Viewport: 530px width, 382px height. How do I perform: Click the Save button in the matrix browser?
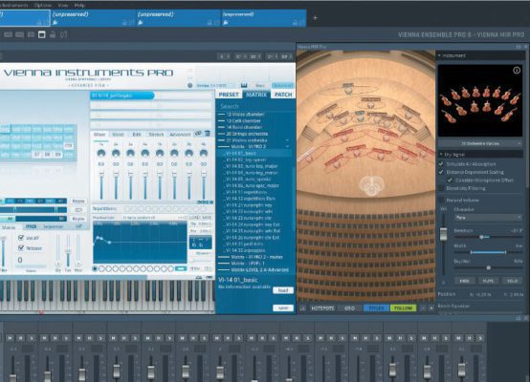[x=283, y=308]
